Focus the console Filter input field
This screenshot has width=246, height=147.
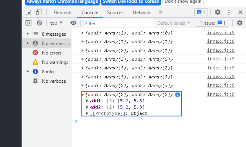coord(118,23)
